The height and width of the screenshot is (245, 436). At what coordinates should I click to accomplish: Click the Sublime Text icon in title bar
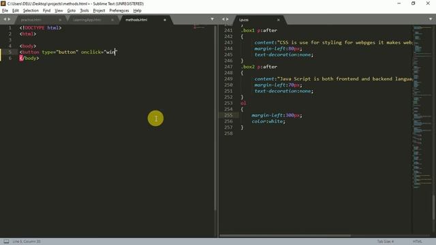pyautogui.click(x=3, y=3)
